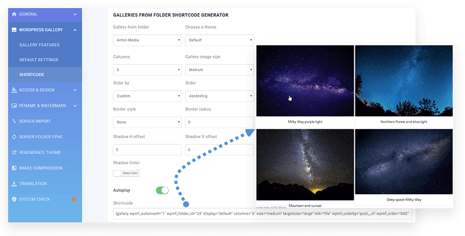Click the Server Folder Sync icon
The image size is (465, 236).
point(14,137)
